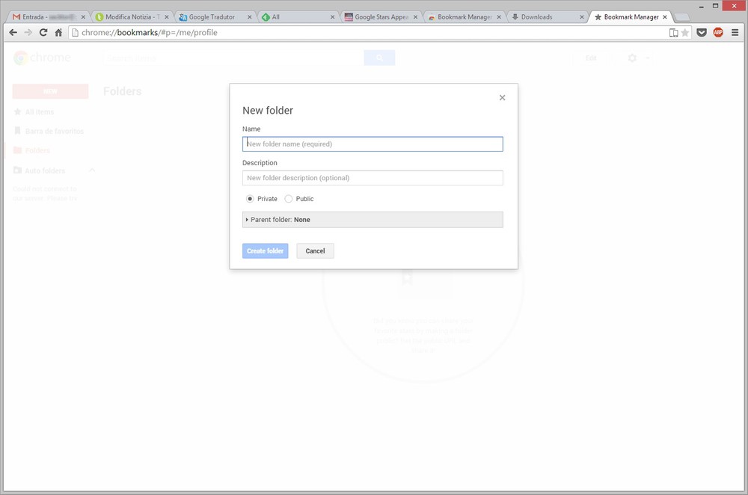
Task: Click the Pocket extension icon
Action: click(702, 32)
